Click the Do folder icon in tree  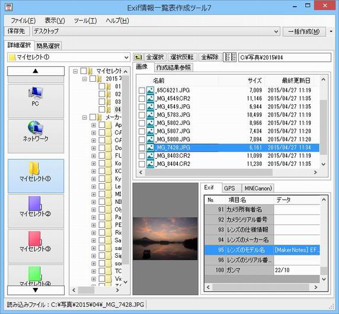(108, 148)
